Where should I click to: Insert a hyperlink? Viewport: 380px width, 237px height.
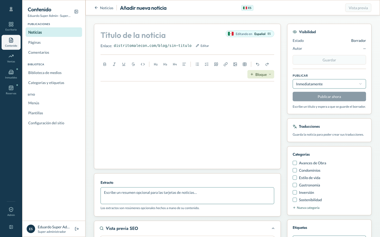(x=226, y=64)
